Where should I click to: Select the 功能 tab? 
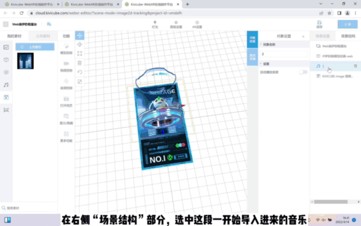tap(66, 36)
